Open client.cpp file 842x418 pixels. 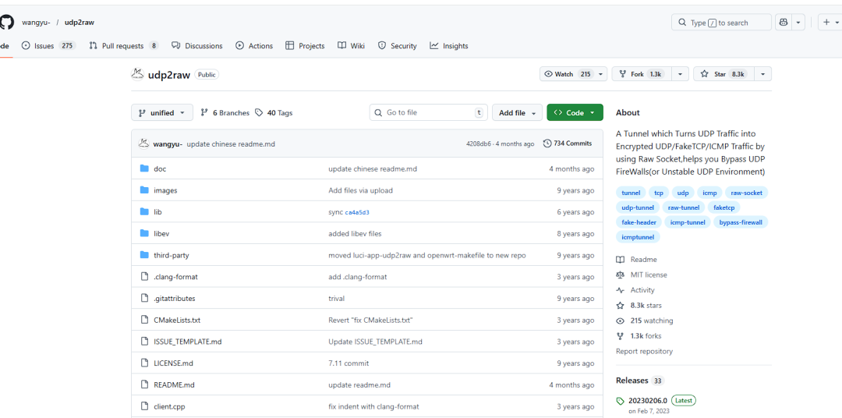(x=169, y=406)
